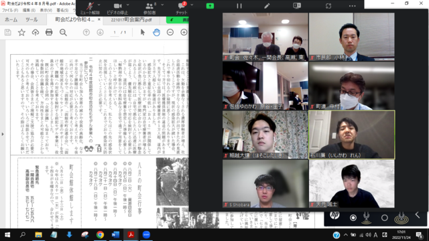The width and height of the screenshot is (429, 241).
Task: Click the page number input field
Action: [115, 33]
